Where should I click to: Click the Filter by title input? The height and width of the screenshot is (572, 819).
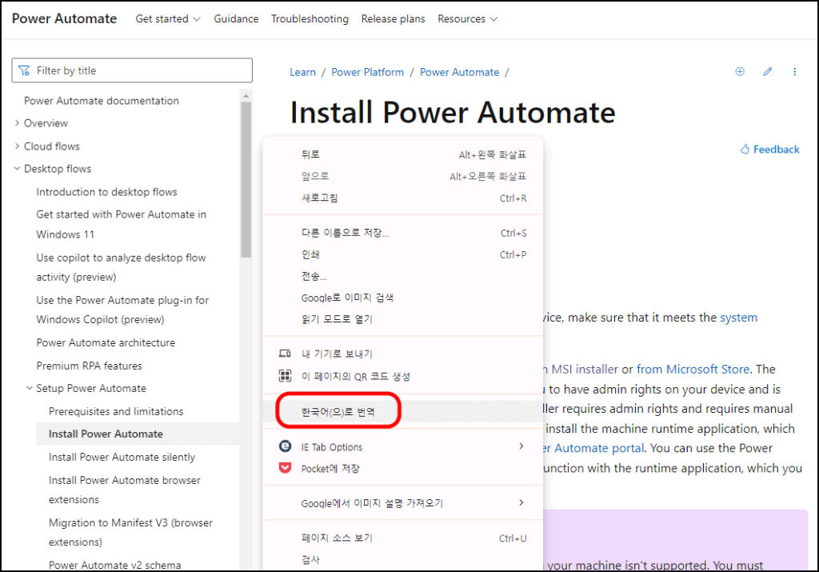pyautogui.click(x=132, y=70)
